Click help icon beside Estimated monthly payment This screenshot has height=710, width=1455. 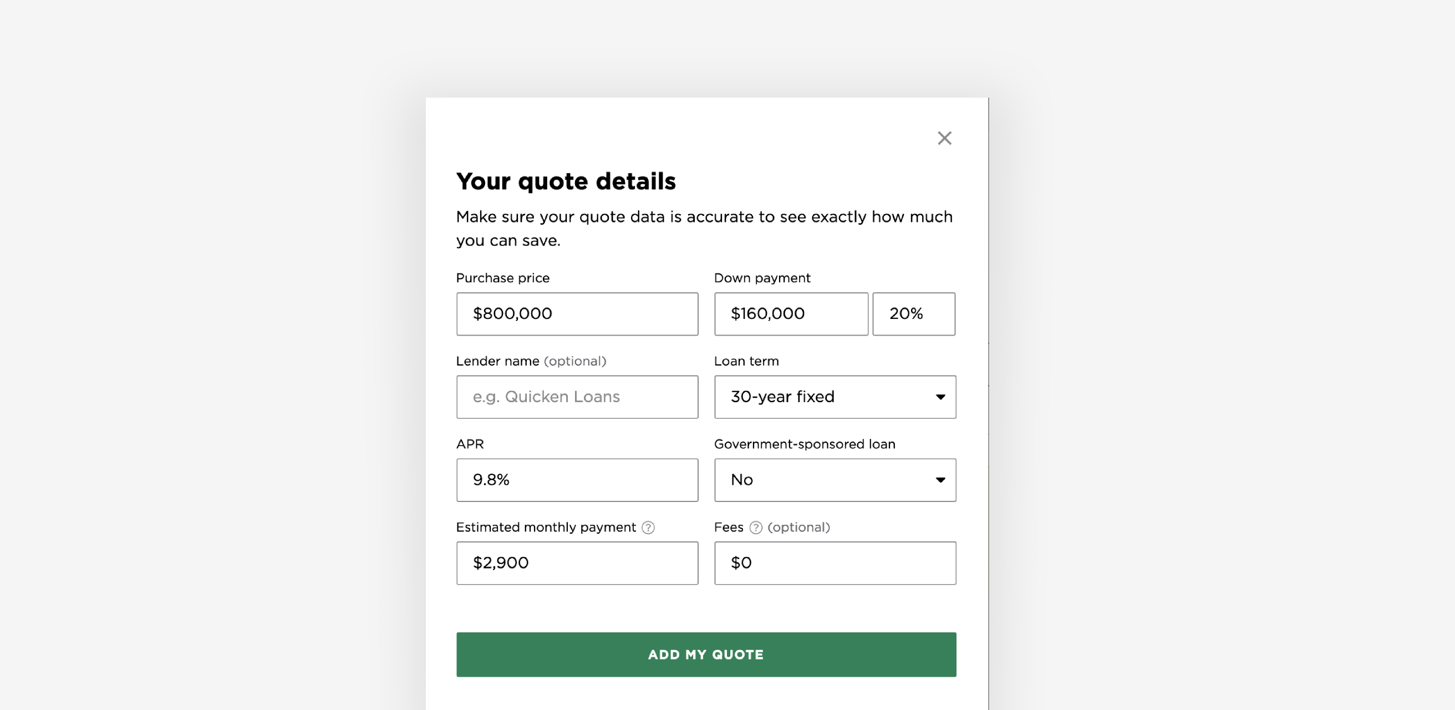[x=648, y=528]
